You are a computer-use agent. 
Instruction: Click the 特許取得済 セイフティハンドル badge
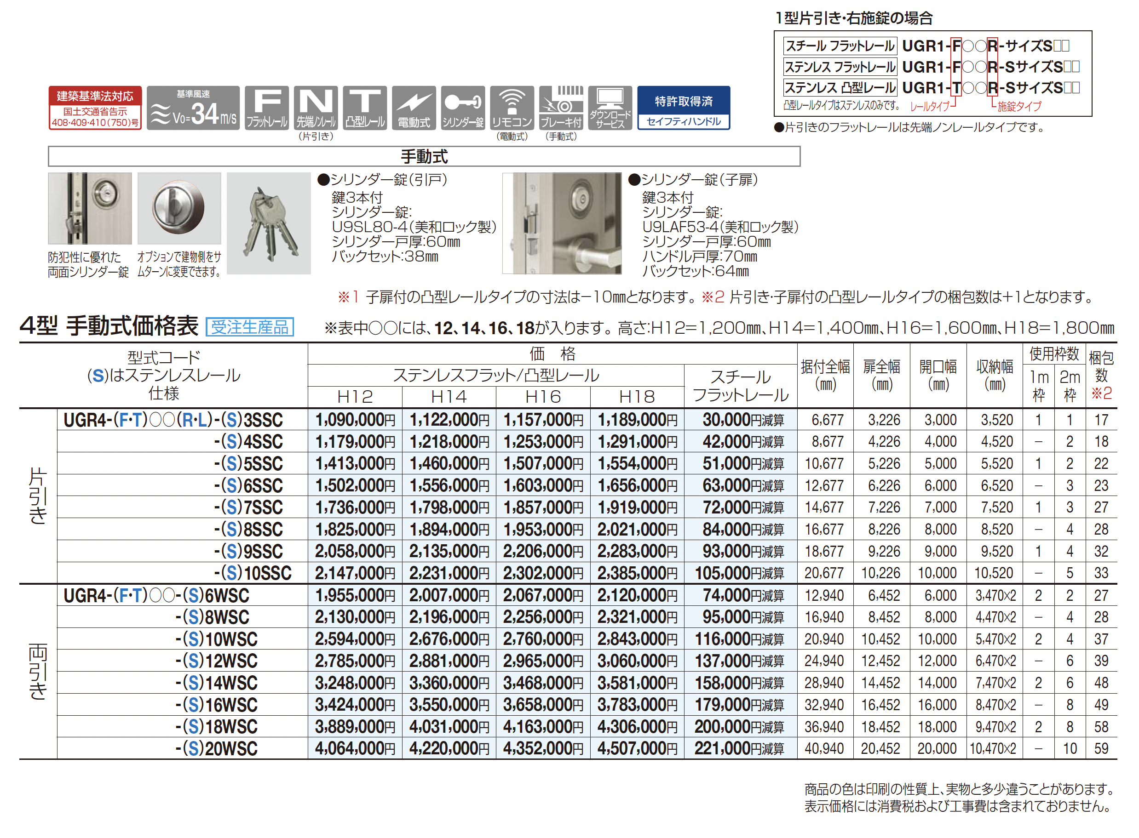[683, 108]
